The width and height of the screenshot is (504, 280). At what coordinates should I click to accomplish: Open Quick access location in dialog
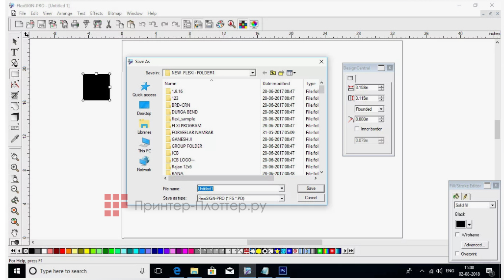click(x=144, y=89)
